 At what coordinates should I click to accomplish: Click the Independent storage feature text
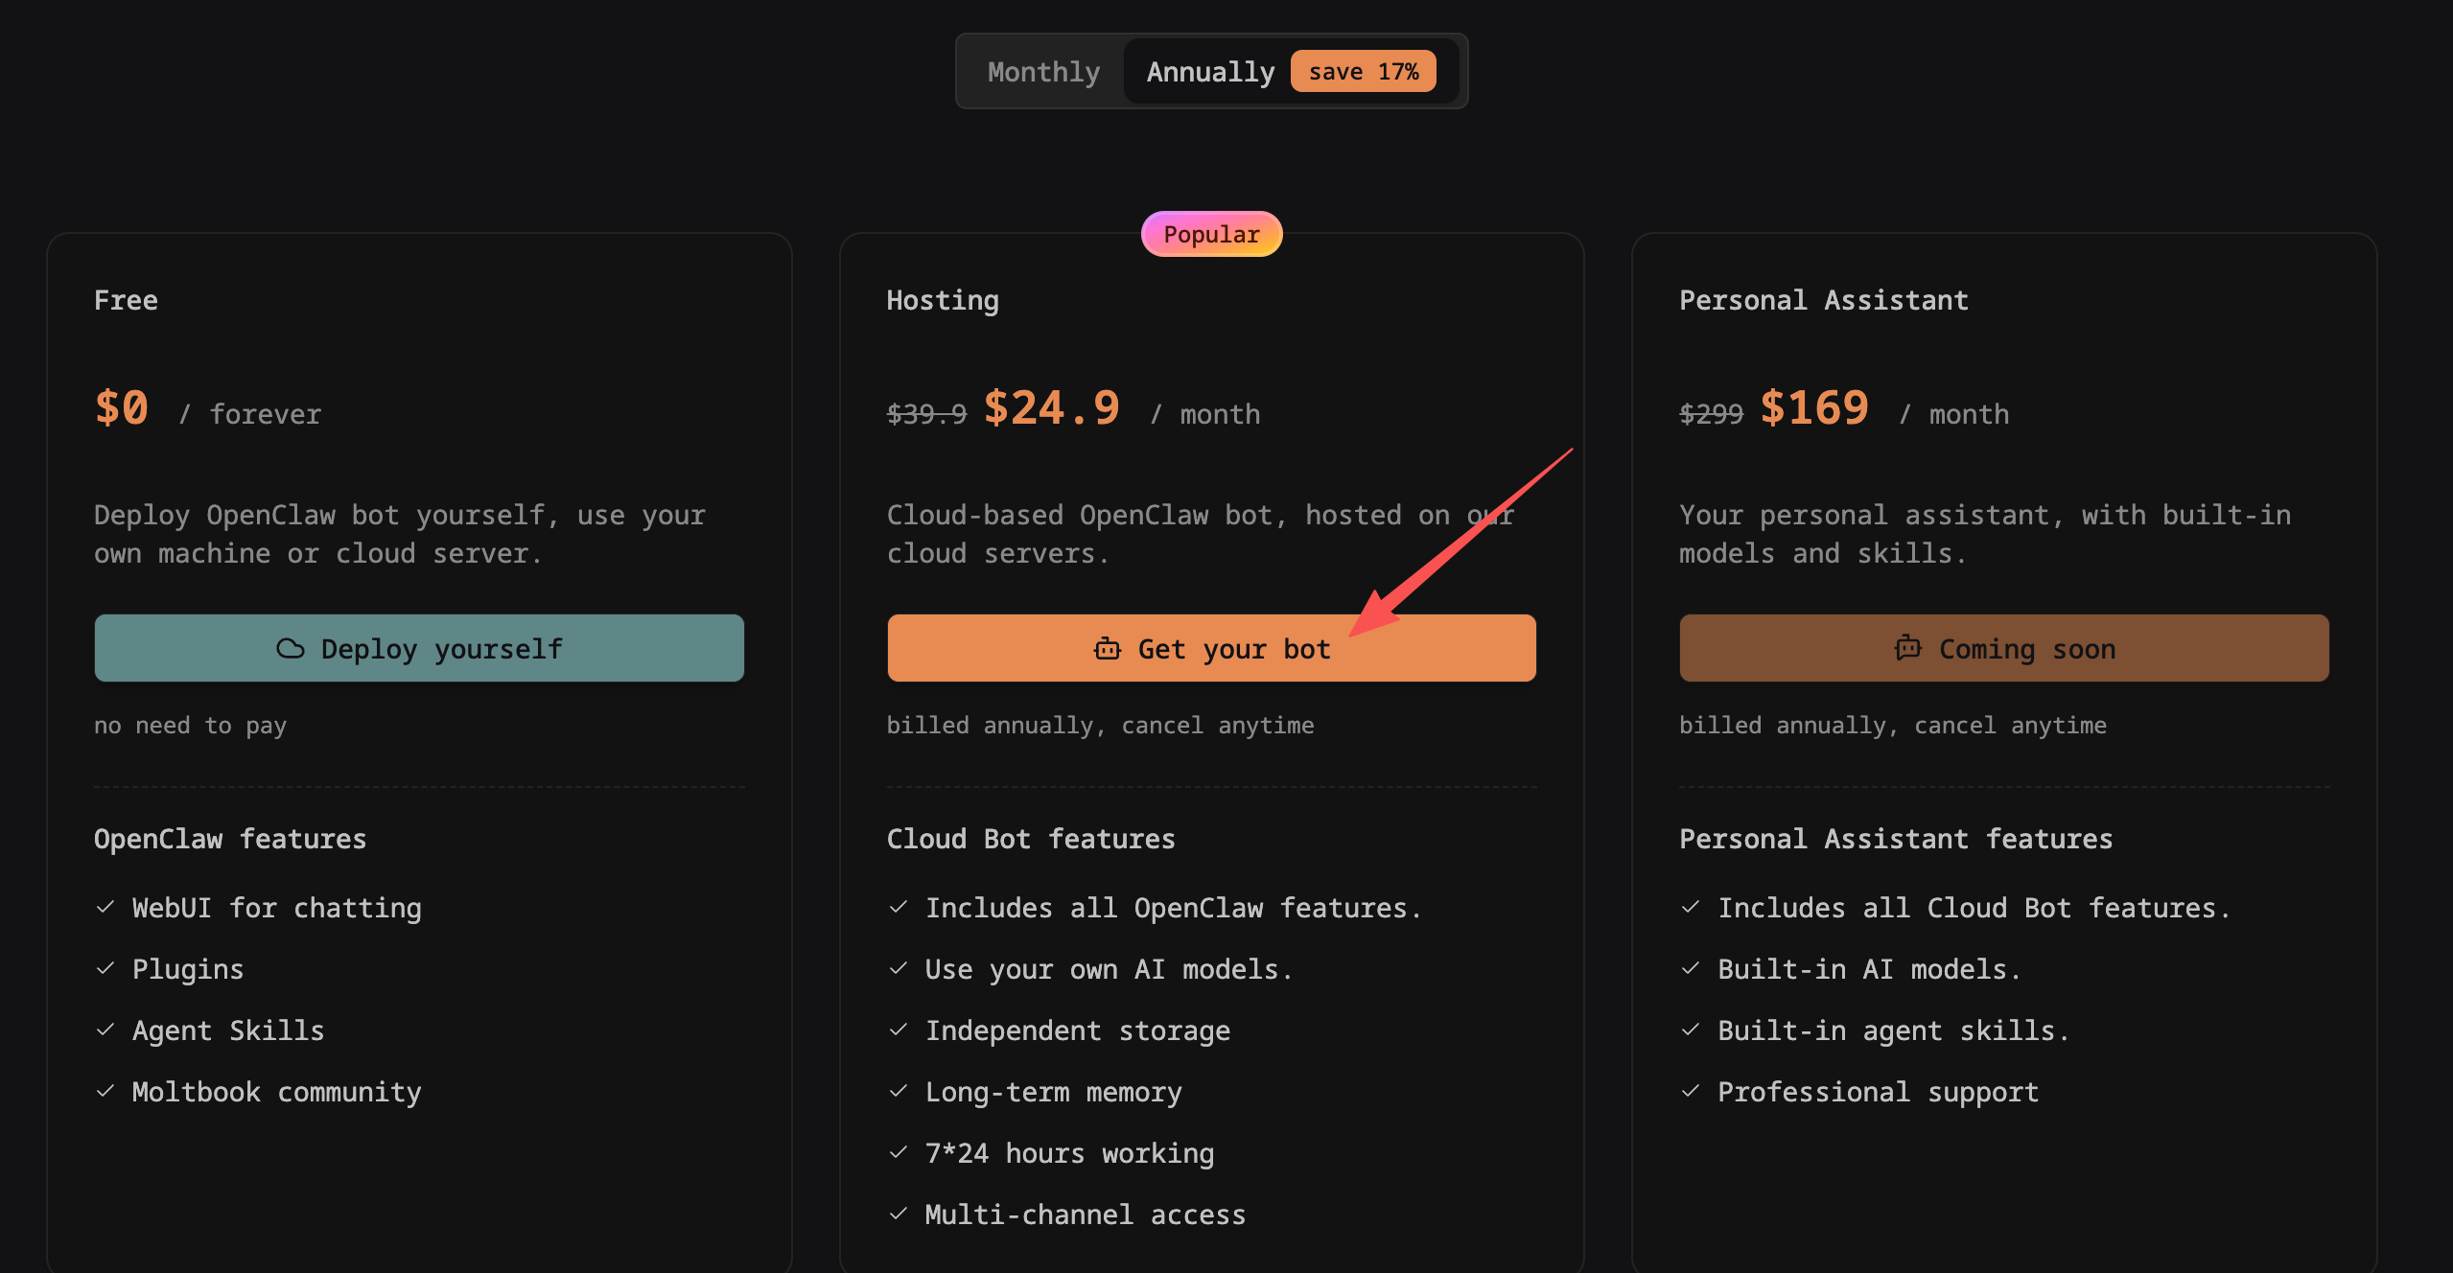(1077, 1030)
